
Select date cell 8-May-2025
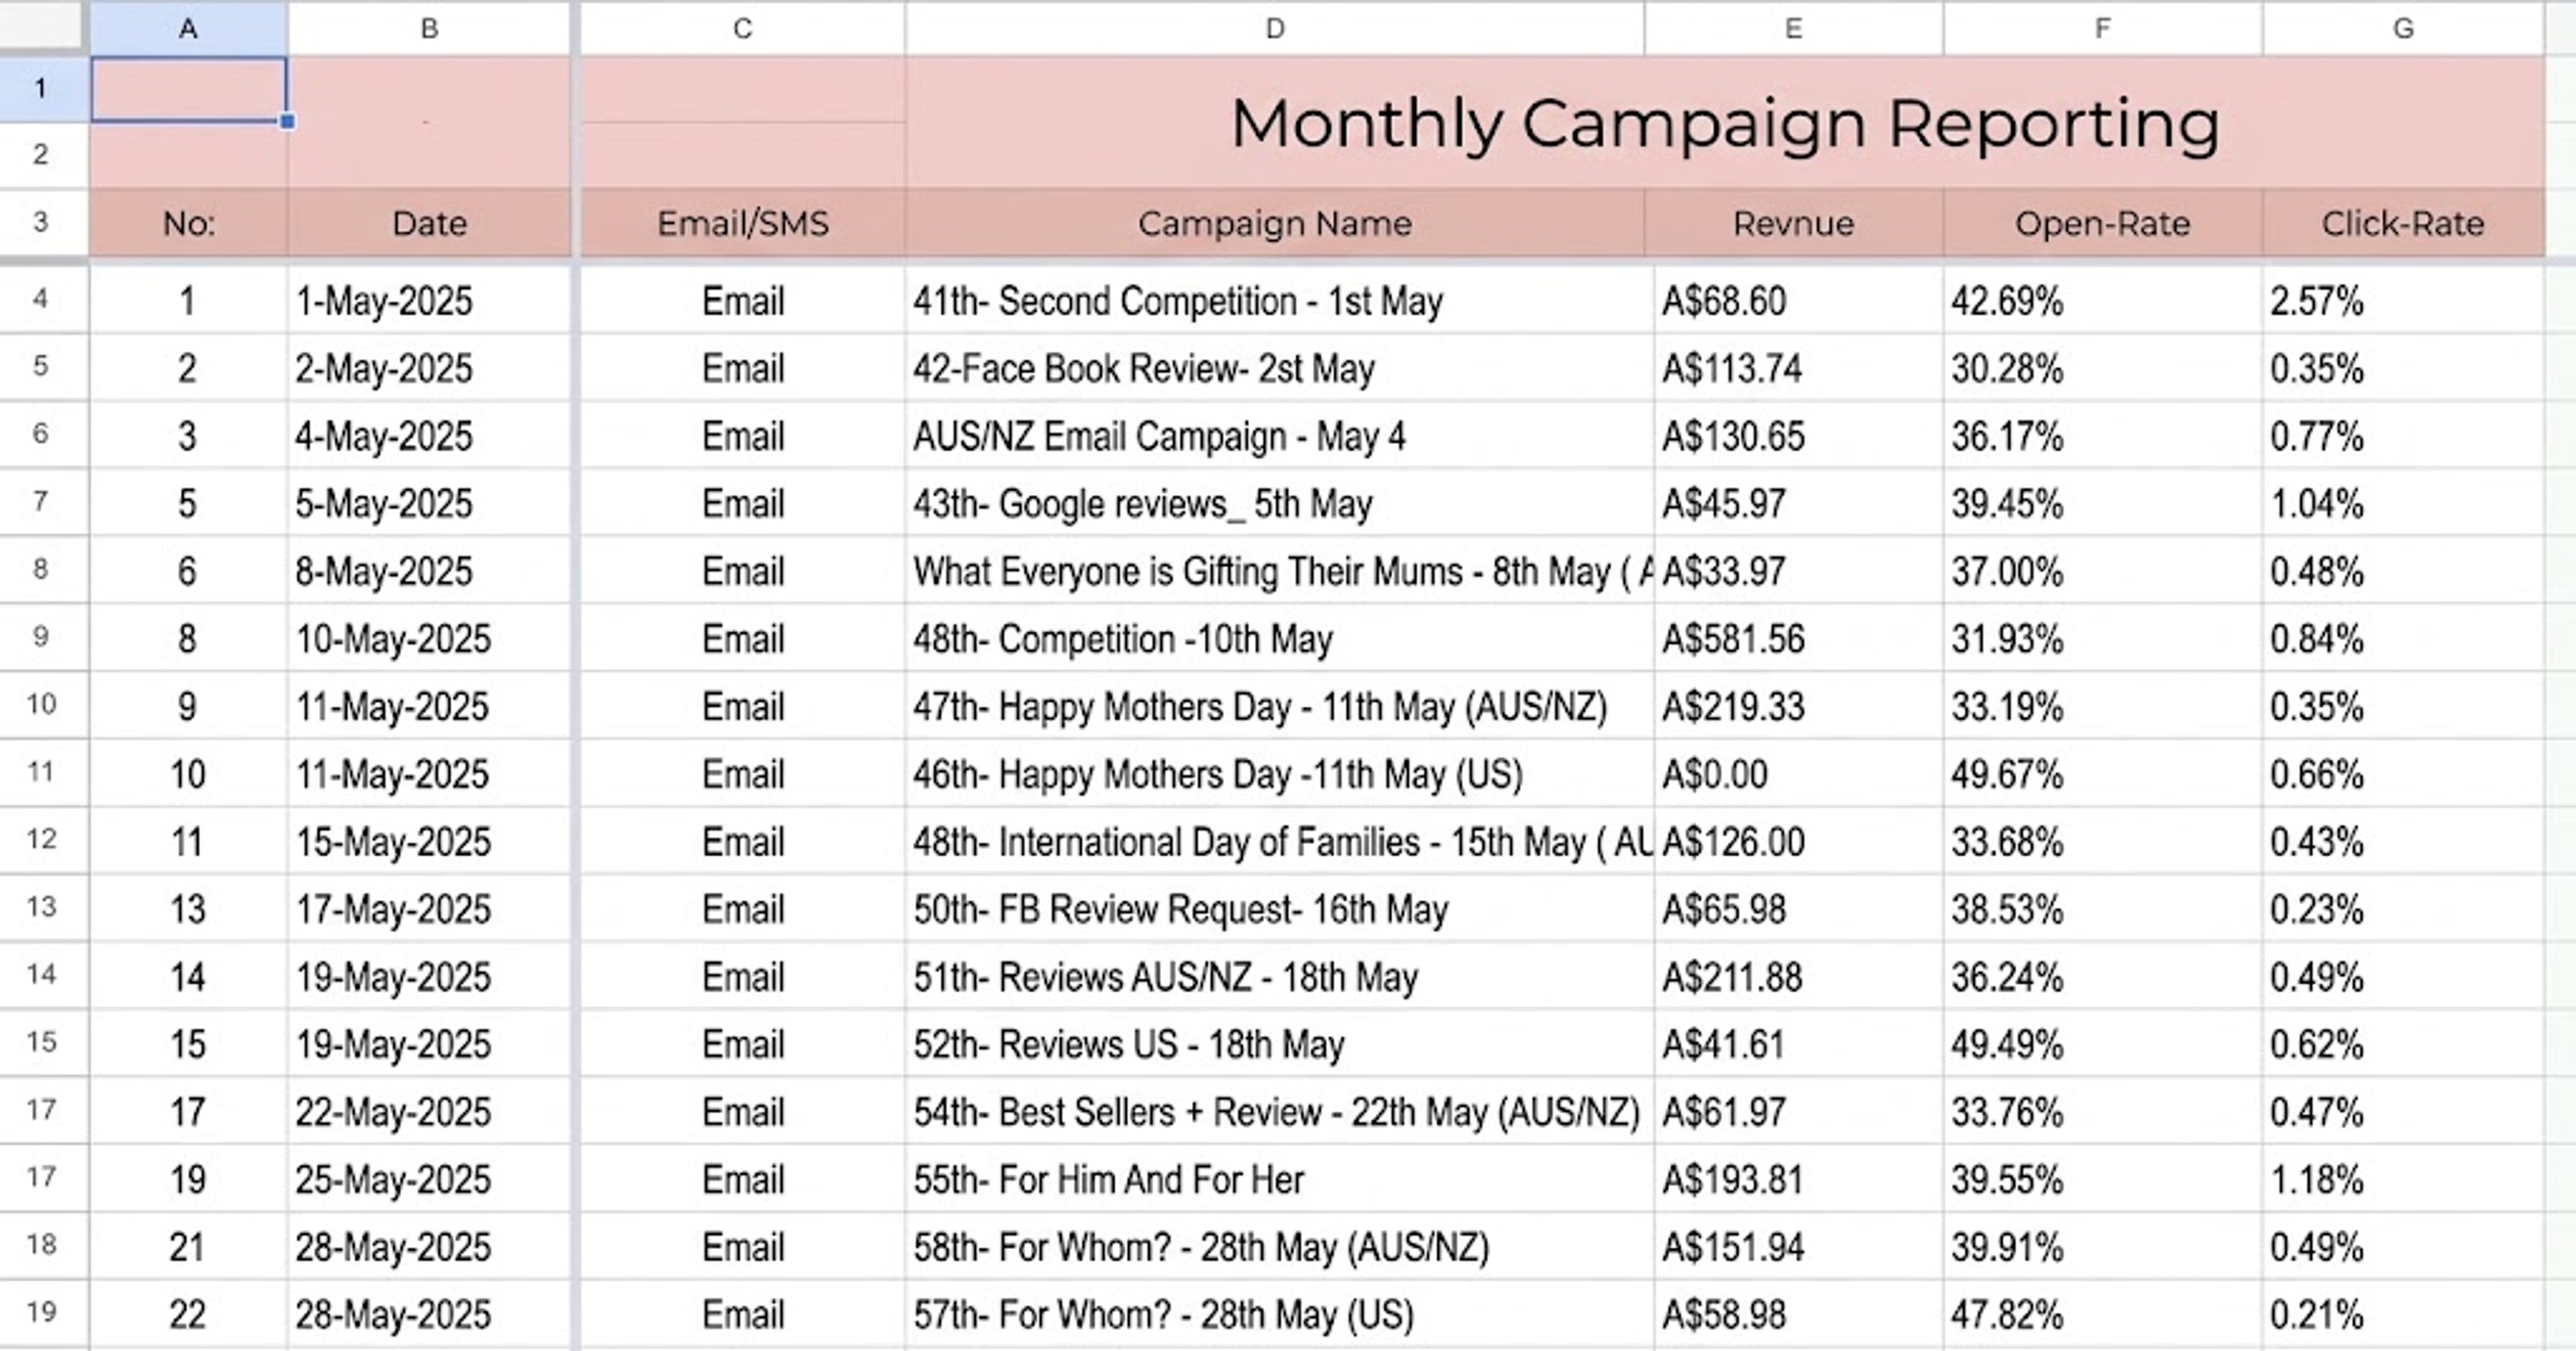(x=429, y=571)
